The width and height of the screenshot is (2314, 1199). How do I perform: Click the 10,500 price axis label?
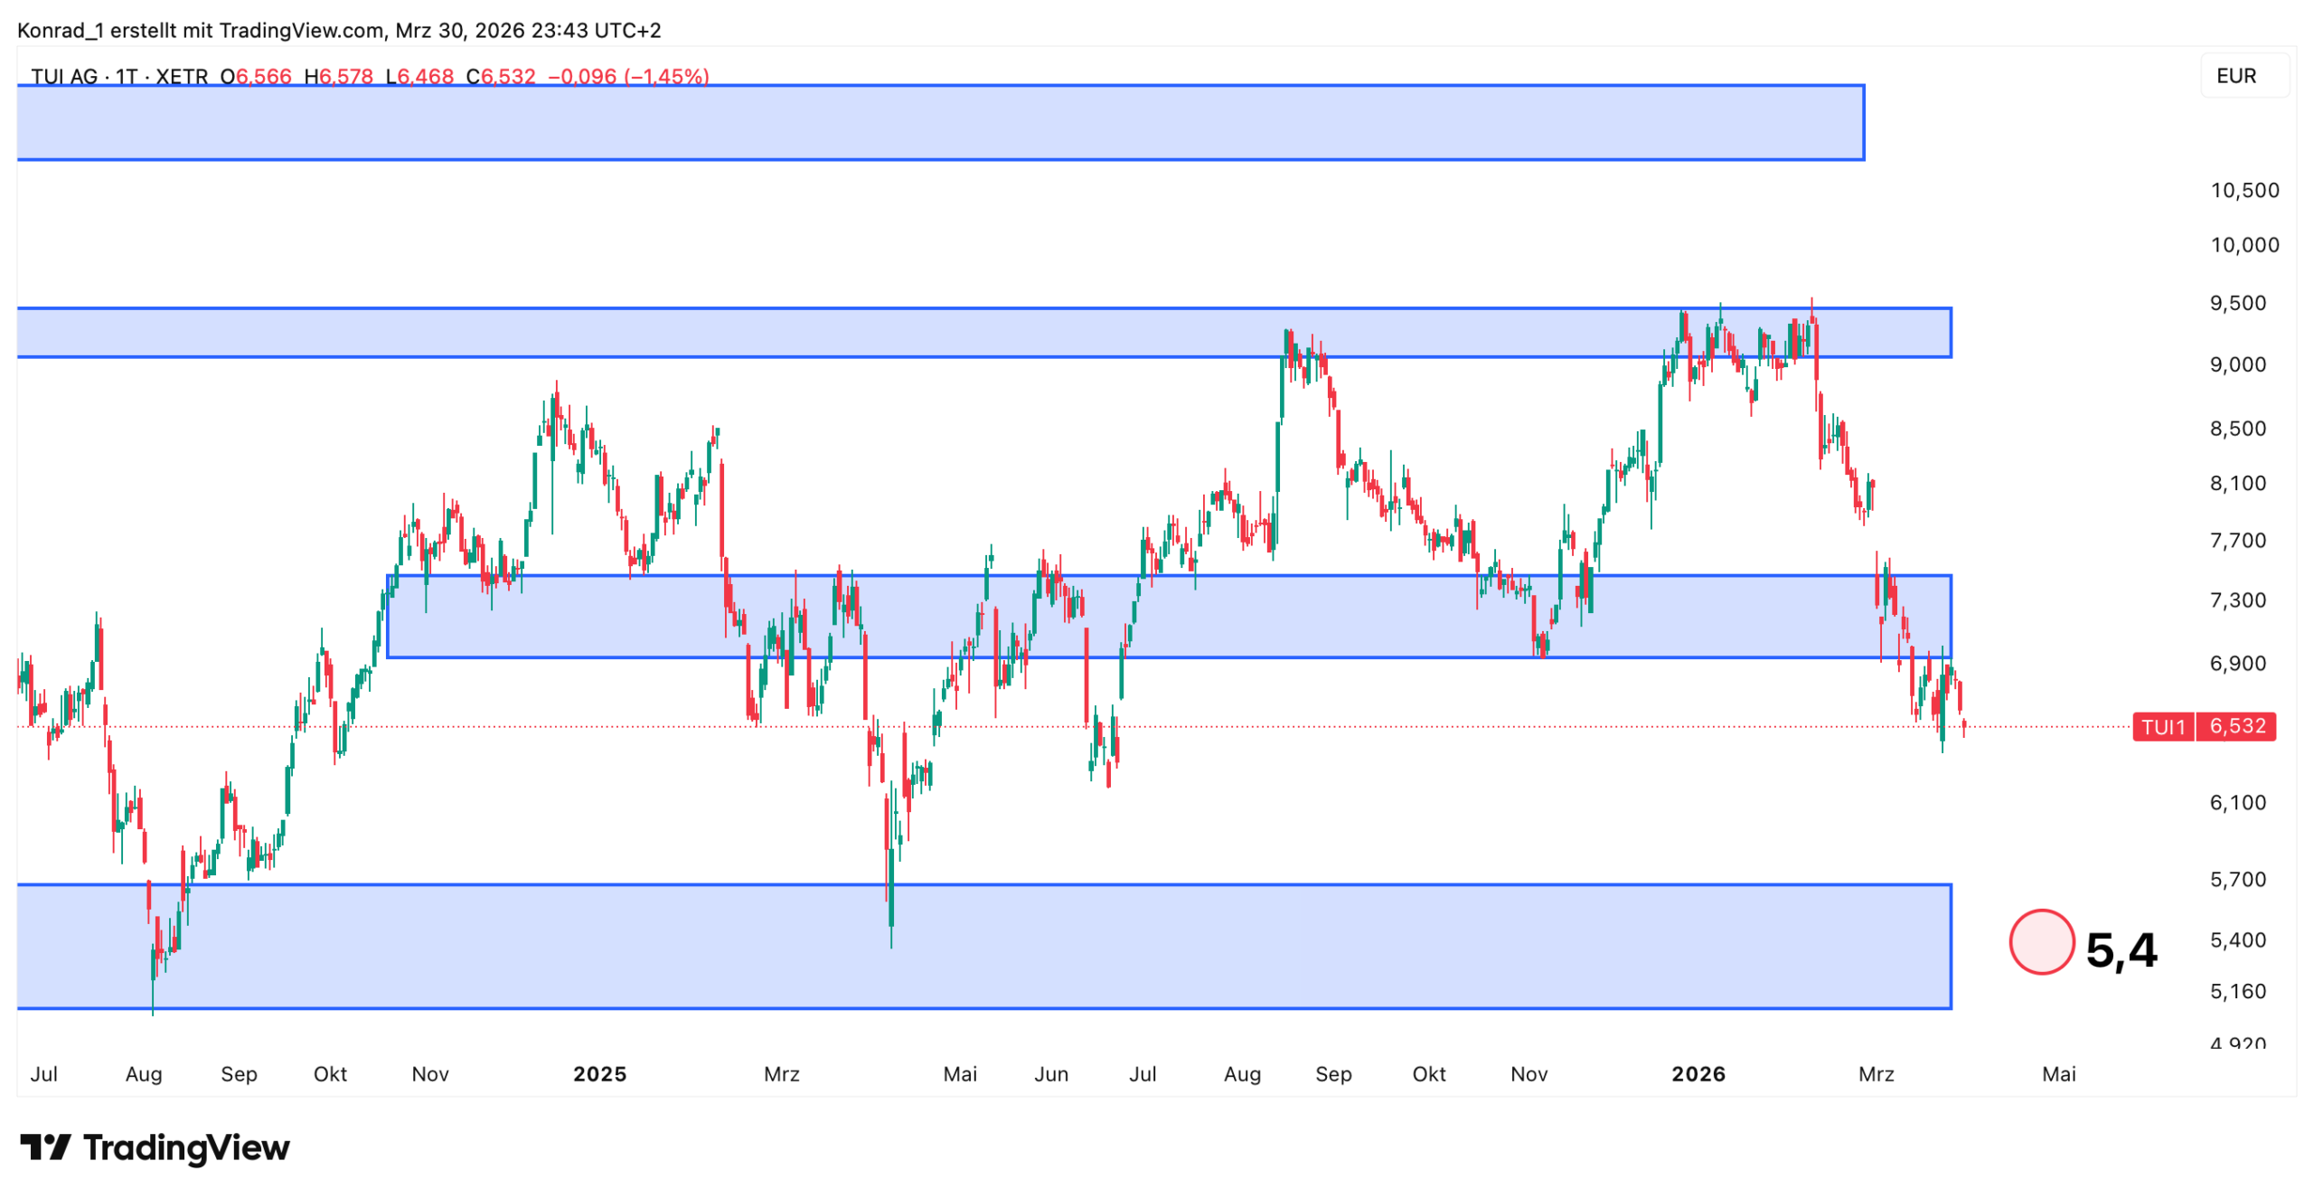(2243, 190)
